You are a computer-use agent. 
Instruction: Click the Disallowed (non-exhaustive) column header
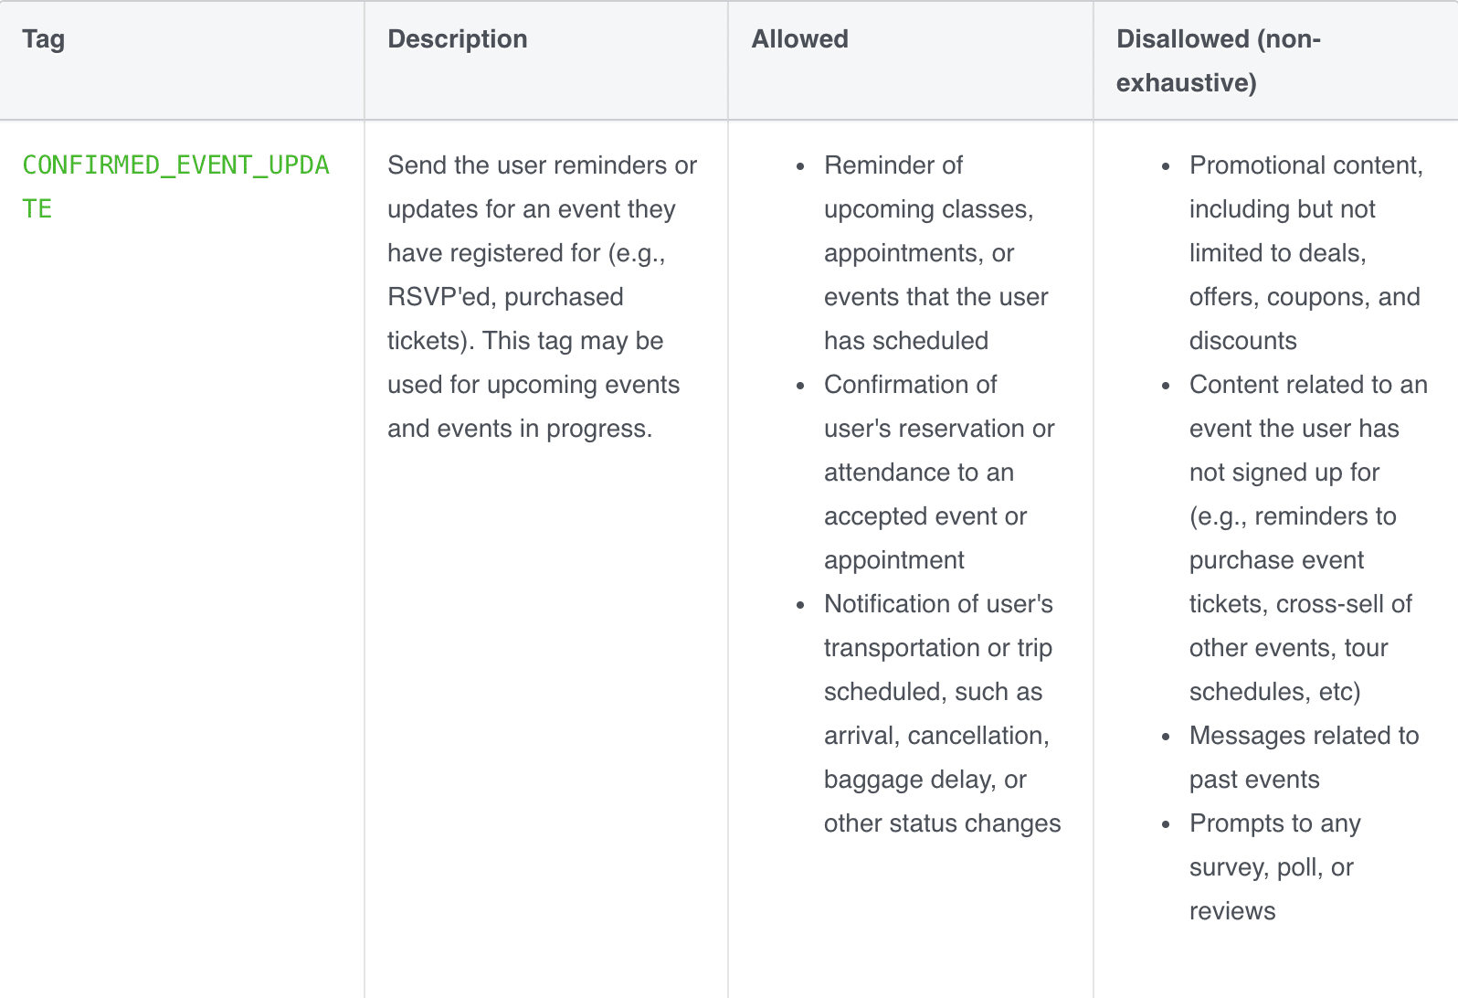point(1218,61)
